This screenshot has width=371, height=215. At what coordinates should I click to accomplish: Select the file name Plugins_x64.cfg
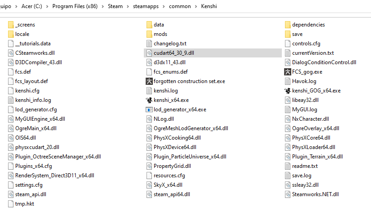(34, 166)
